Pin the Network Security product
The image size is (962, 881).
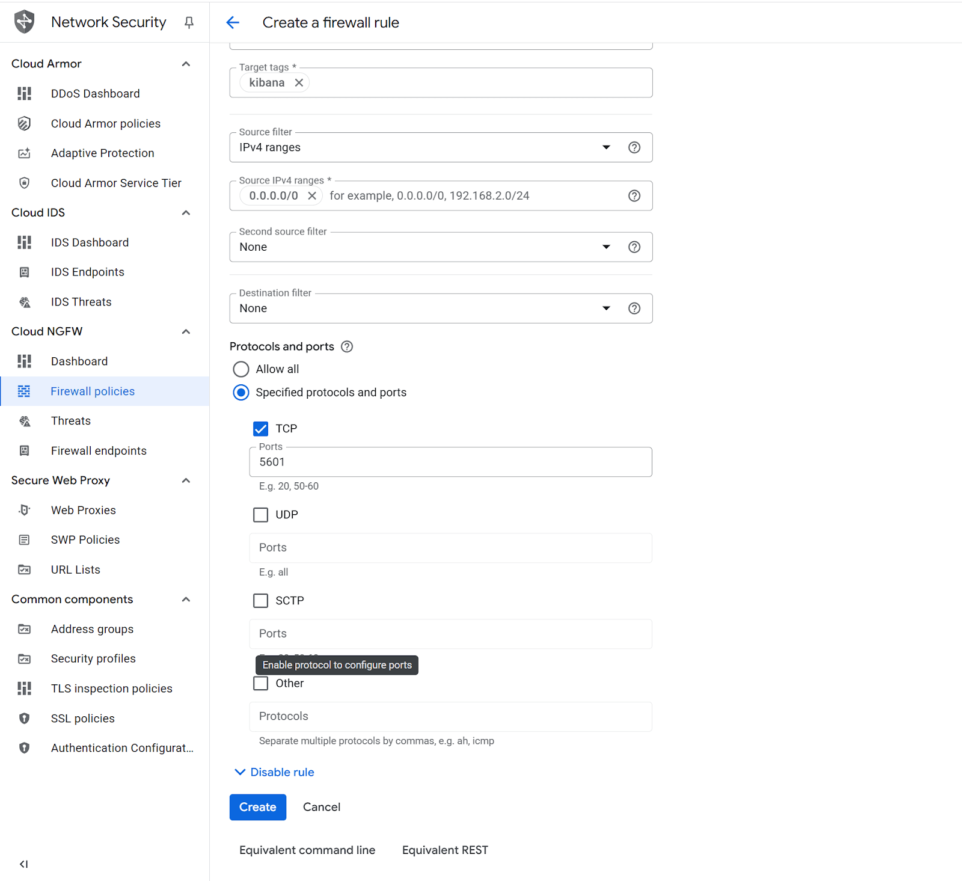click(x=189, y=22)
